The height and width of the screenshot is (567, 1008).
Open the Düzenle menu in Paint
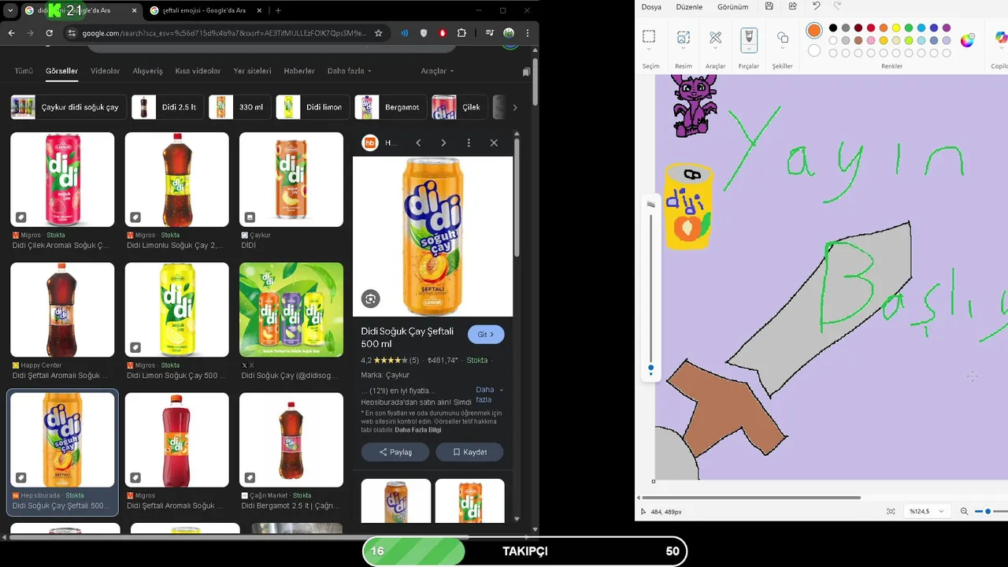tap(689, 6)
